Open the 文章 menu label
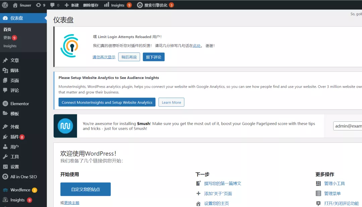Screen dimensions: 362x207 [14, 60]
